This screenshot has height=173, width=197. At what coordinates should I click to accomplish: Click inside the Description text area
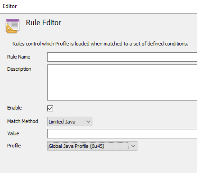click(122, 82)
